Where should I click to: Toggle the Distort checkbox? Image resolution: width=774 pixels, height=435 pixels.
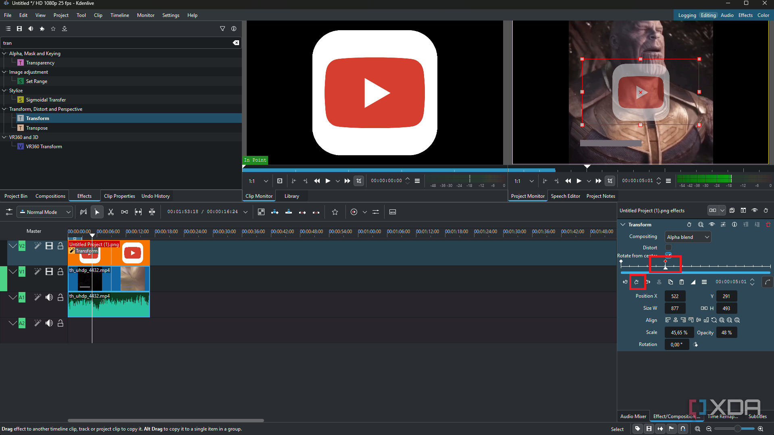coord(668,247)
